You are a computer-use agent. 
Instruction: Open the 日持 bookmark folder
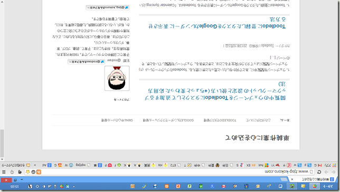coord(228,165)
